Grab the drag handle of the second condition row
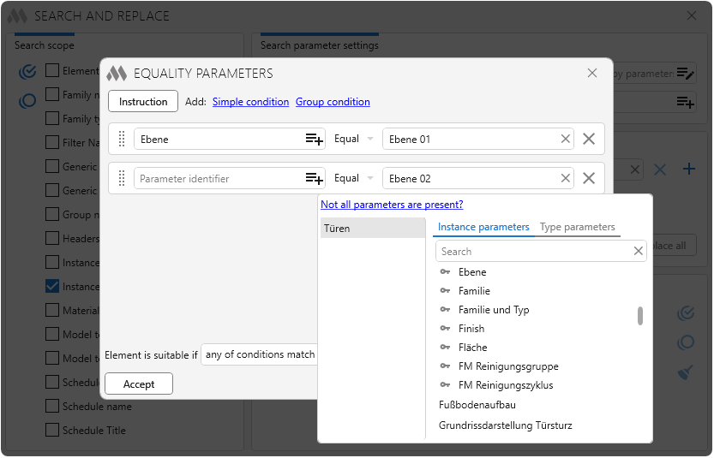 [x=122, y=179]
